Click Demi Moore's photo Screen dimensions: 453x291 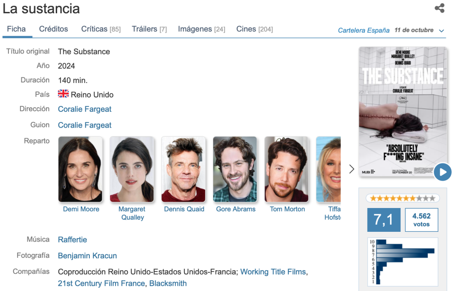point(81,169)
